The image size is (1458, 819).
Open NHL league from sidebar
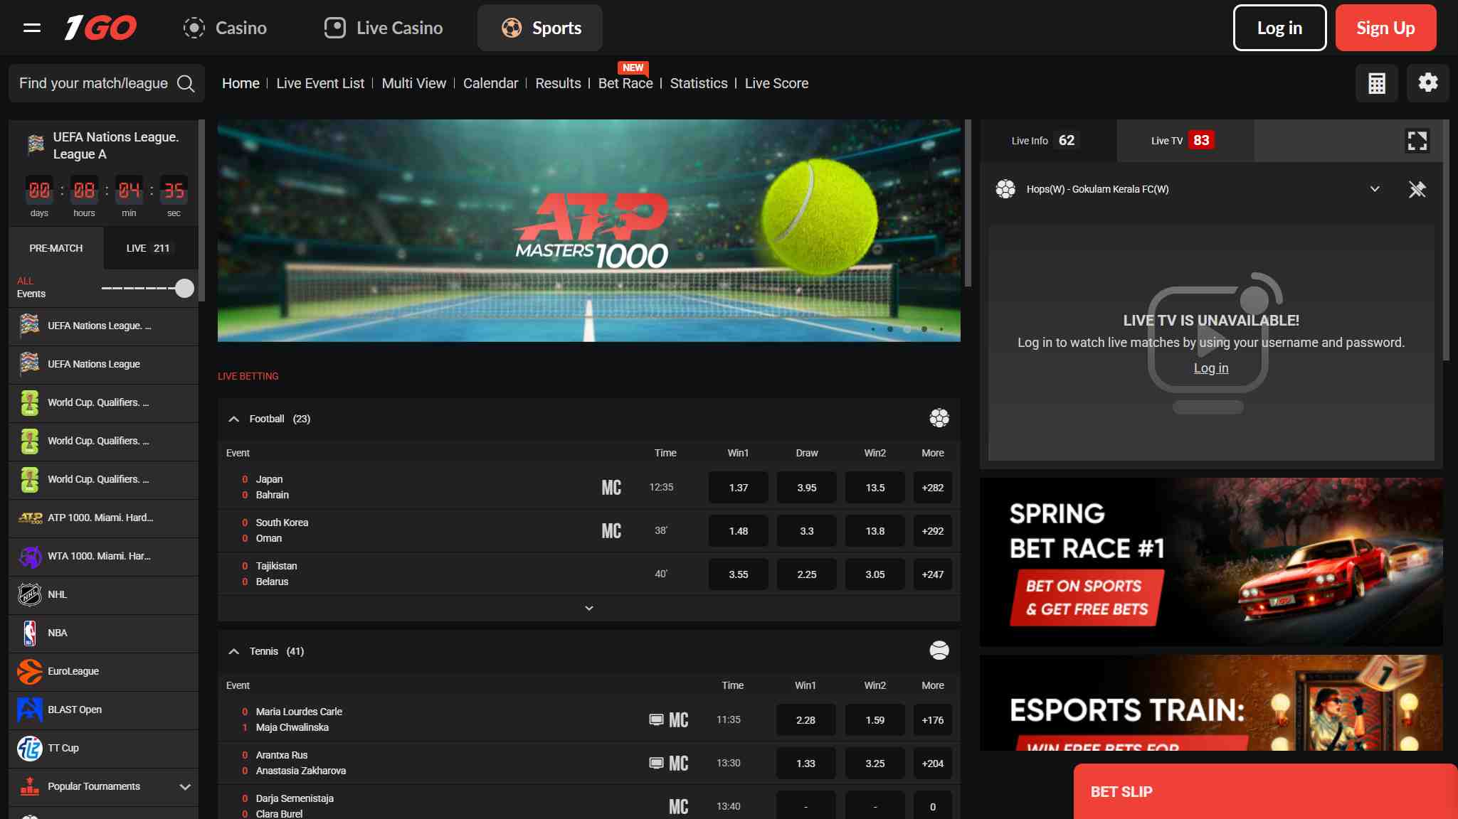[104, 594]
